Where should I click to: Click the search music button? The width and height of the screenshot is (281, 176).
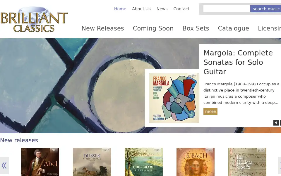point(265,9)
